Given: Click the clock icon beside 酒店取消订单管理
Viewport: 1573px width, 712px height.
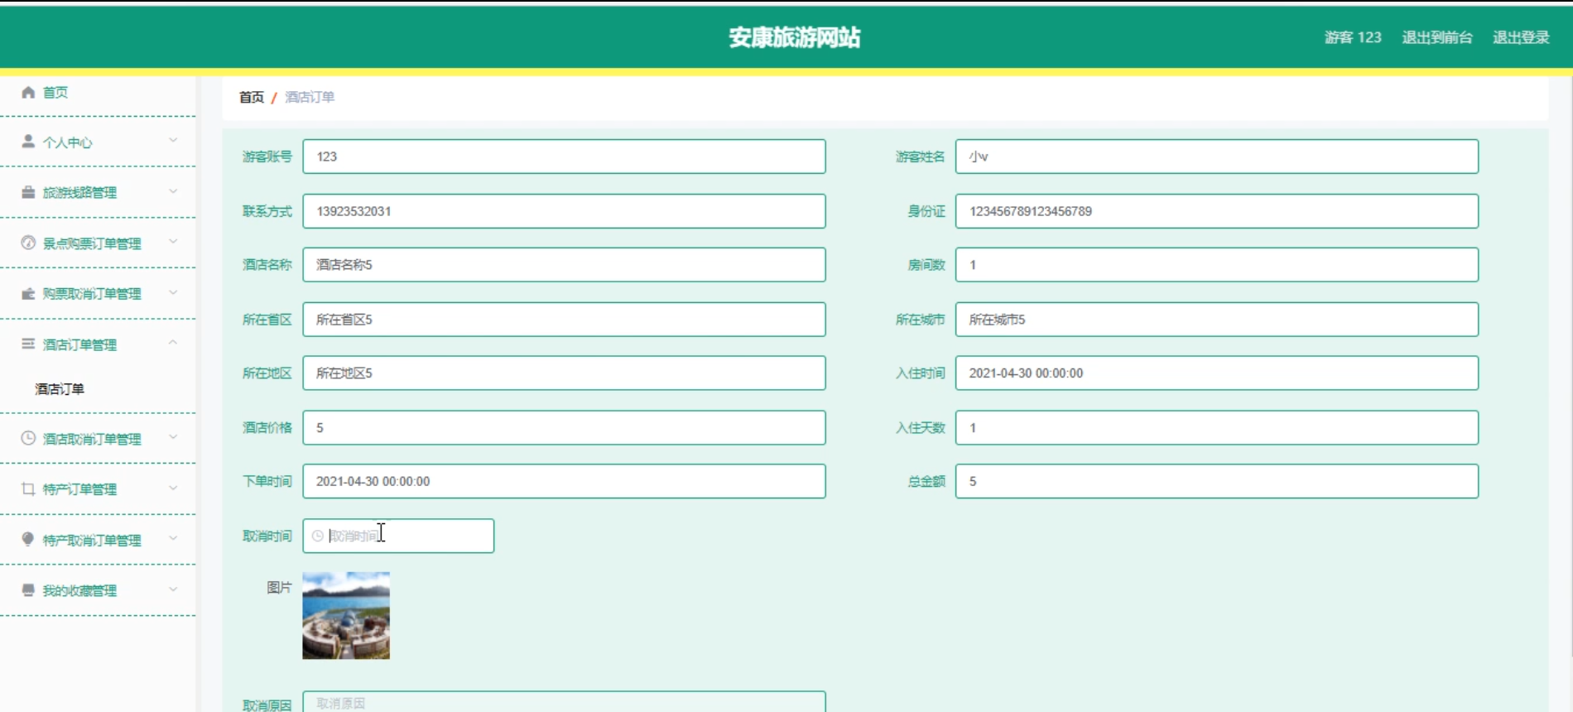Looking at the screenshot, I should coord(28,438).
